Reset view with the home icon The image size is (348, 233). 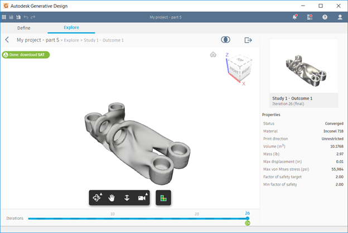tap(213, 54)
